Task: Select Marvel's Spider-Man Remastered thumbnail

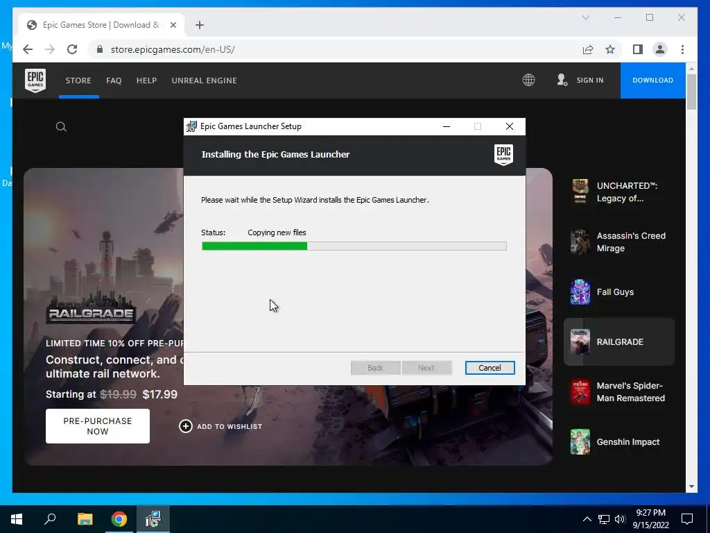Action: tap(580, 391)
